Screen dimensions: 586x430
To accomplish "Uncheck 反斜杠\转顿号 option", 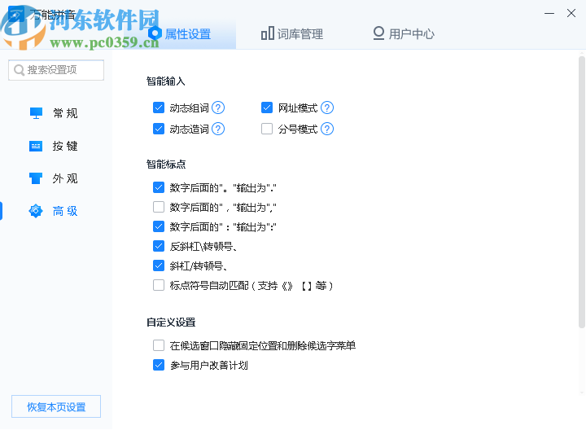I will click(159, 246).
